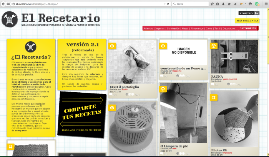Viewport: 269px width, 157px height.
Task: Open the IMAGEN NO DISPONIBLE thumbnail
Action: tap(184, 52)
